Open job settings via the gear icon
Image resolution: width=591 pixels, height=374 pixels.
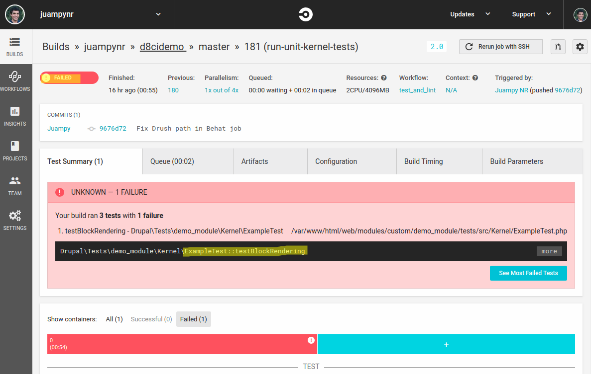[x=580, y=47]
